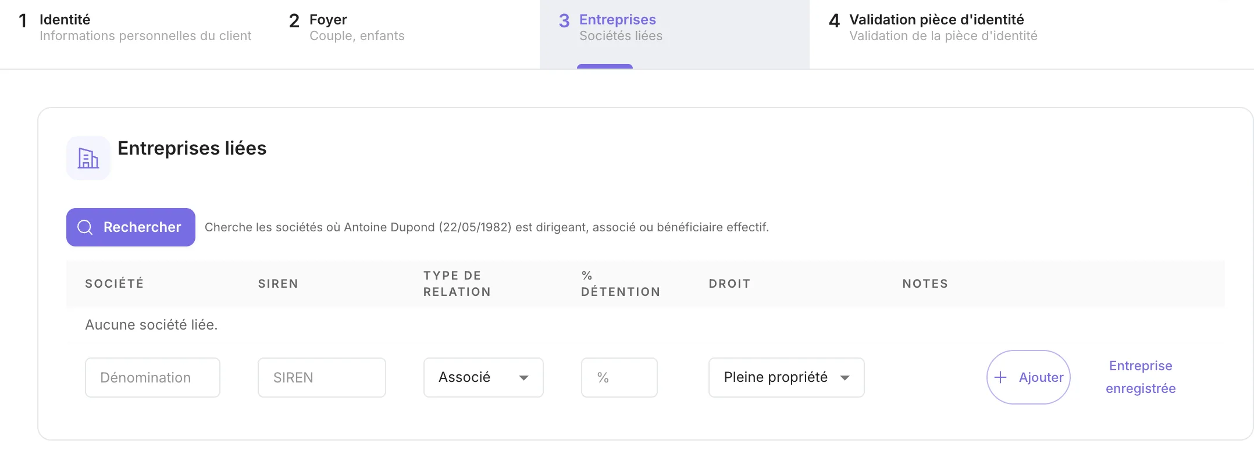Open the Pleine propriété droit dropdown
The height and width of the screenshot is (465, 1254).
tap(786, 377)
